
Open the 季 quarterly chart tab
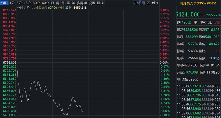(x=68, y=3)
